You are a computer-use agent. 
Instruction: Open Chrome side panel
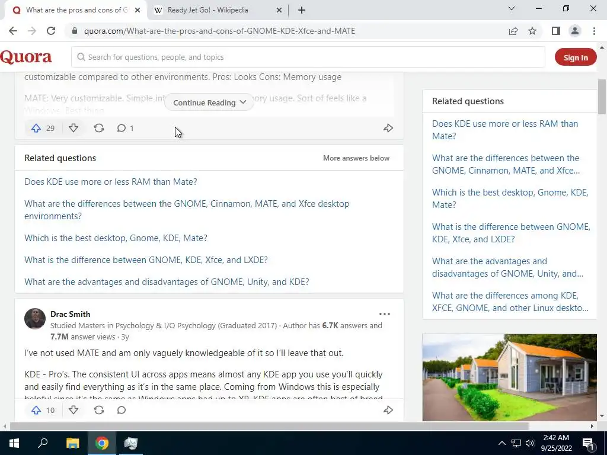[556, 31]
